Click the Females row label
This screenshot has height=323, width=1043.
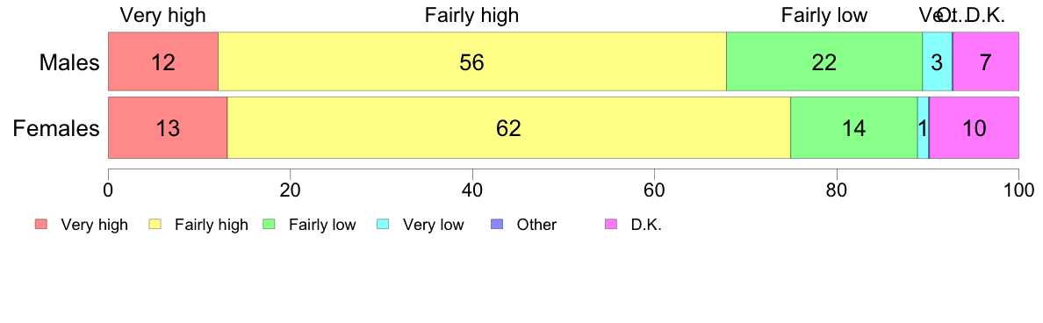point(56,128)
